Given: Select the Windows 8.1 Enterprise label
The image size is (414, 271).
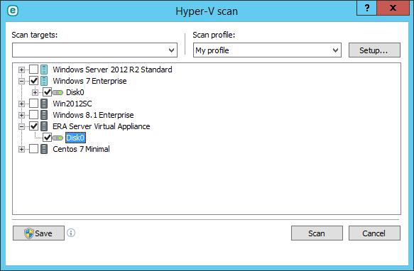Looking at the screenshot, I should (x=93, y=115).
